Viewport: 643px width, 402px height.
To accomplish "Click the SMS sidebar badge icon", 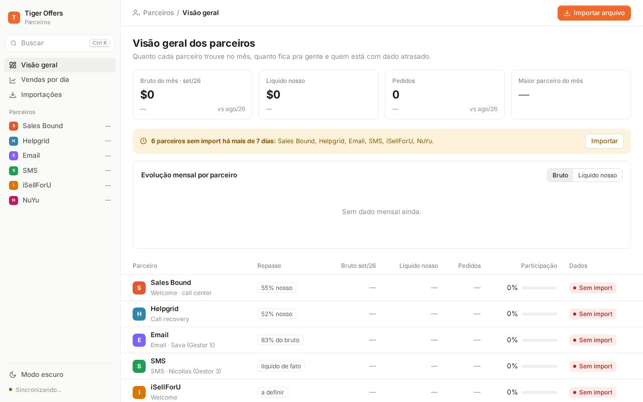I will (14, 170).
